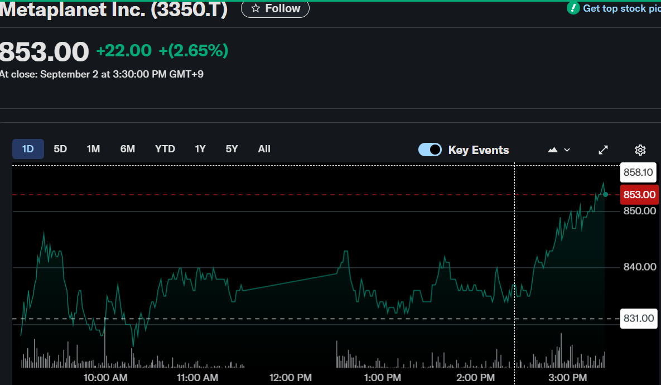Image resolution: width=661 pixels, height=385 pixels.
Task: Click the Key Events label
Action: 479,150
